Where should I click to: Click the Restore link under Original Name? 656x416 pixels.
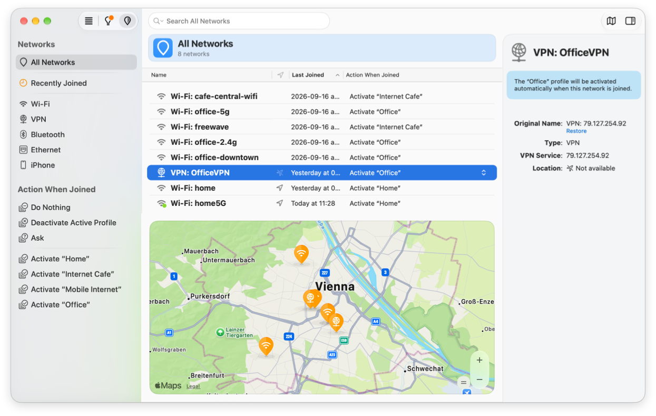[576, 131]
